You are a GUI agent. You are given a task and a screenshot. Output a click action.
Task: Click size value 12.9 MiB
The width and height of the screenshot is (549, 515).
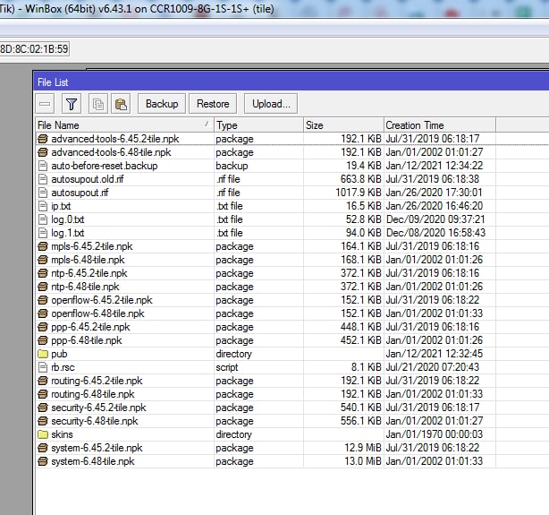click(363, 448)
